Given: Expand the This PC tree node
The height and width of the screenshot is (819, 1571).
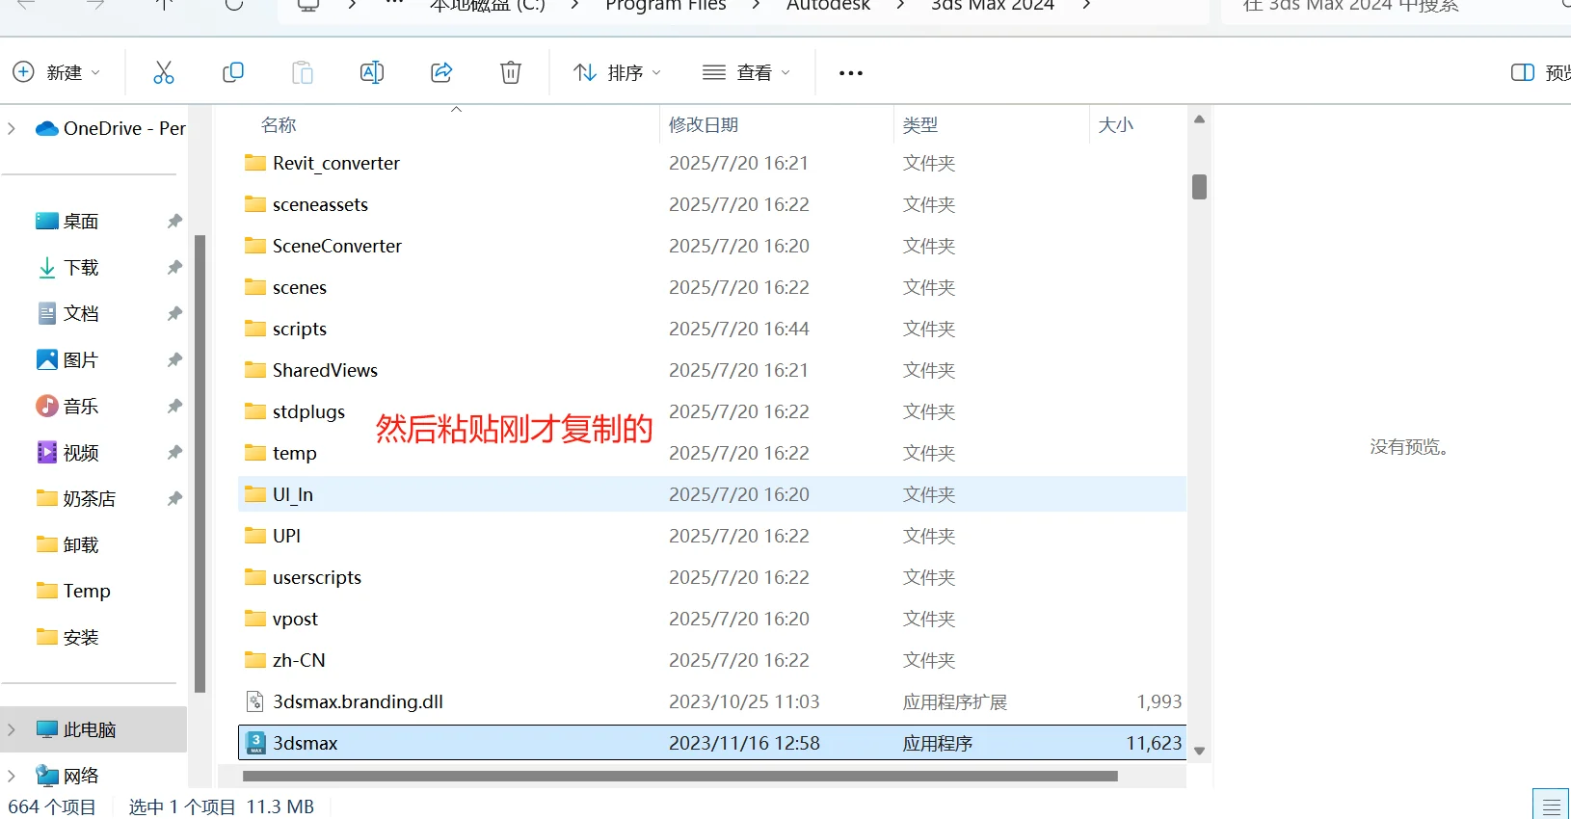Looking at the screenshot, I should (x=12, y=729).
